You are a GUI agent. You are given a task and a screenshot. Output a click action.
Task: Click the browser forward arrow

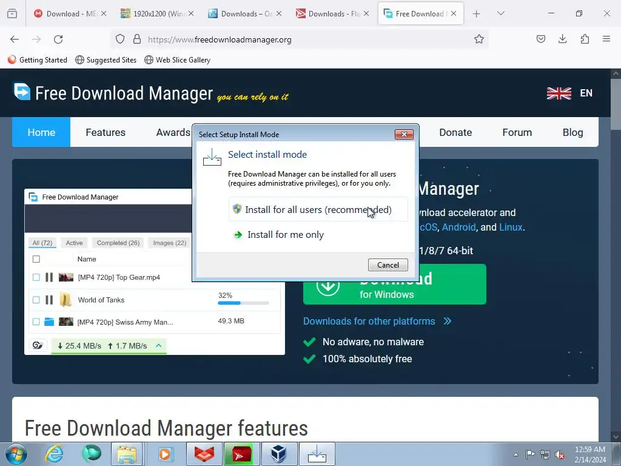[36, 39]
